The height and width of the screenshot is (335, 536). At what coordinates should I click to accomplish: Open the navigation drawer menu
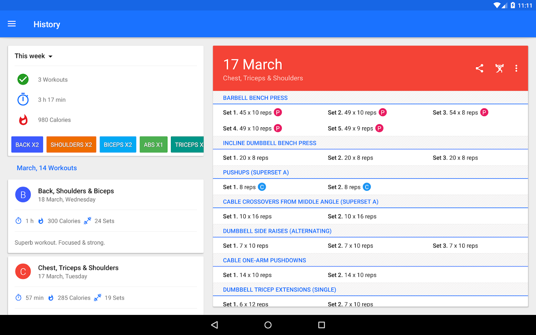tap(12, 24)
